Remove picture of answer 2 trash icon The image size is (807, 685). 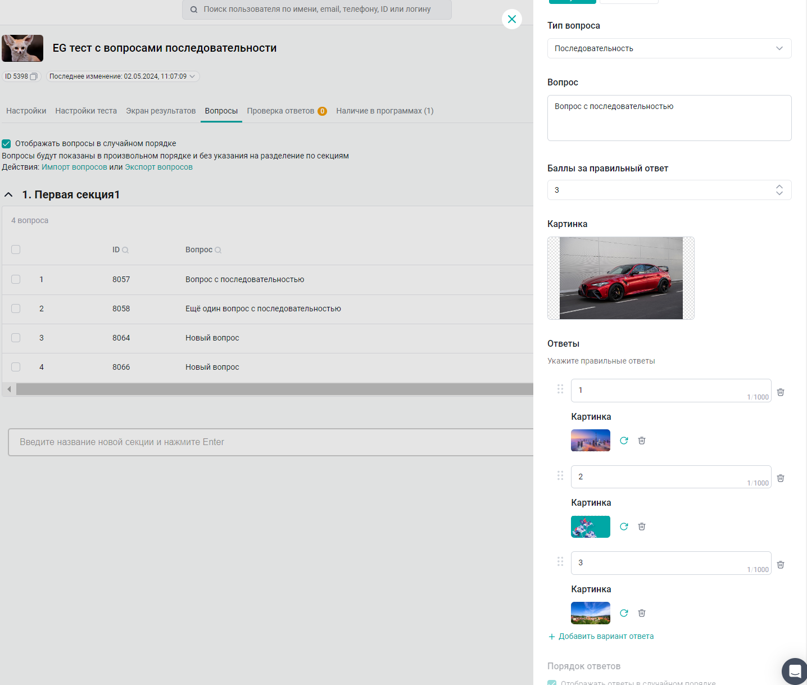[642, 527]
